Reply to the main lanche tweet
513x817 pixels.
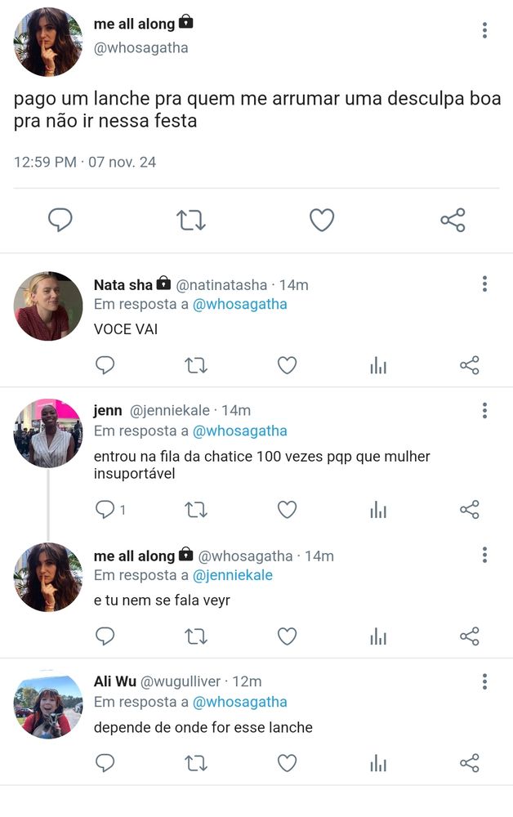60,220
